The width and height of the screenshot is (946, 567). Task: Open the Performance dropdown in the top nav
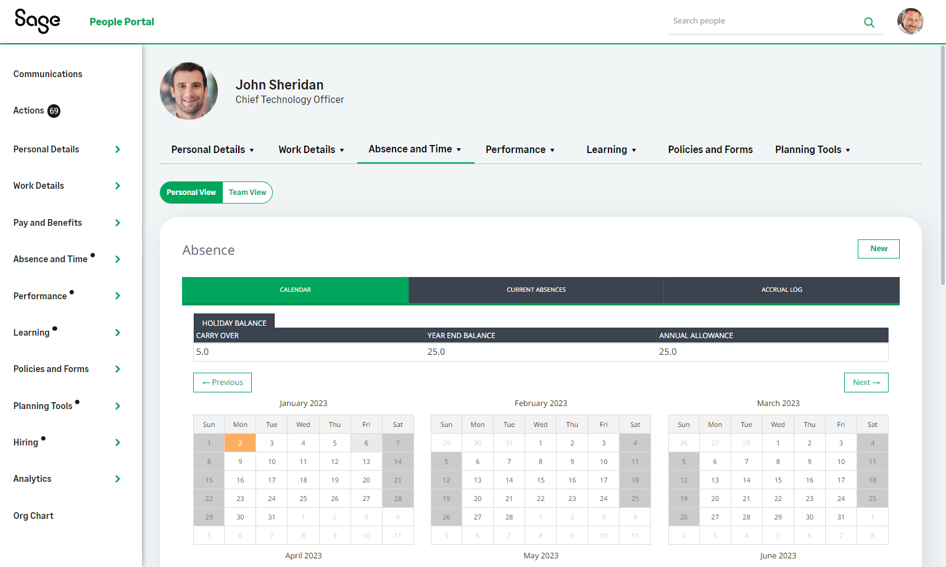(520, 150)
